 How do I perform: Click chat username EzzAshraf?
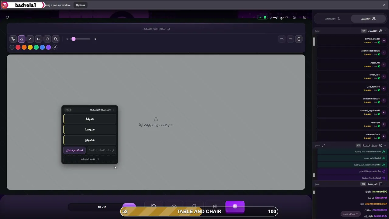[x=381, y=198]
